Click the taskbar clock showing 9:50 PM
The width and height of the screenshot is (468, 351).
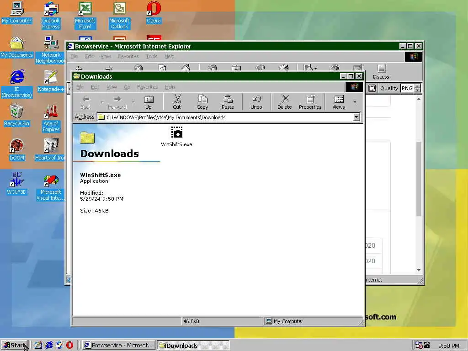click(449, 346)
